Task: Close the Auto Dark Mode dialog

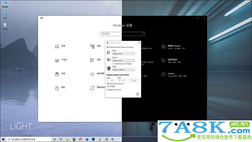Action: point(139,43)
